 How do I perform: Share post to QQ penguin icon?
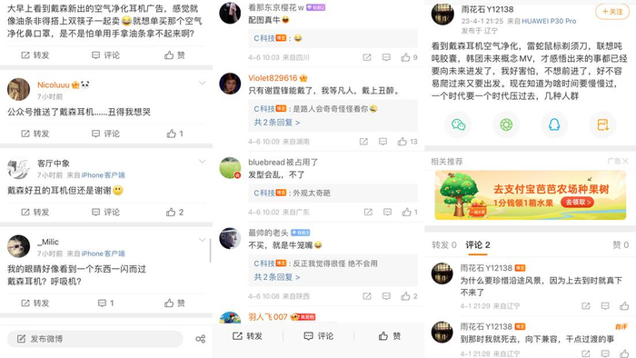[x=554, y=124]
